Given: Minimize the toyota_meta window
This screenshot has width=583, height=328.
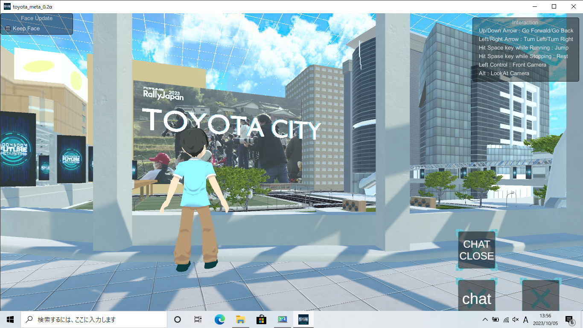Looking at the screenshot, I should coord(534,6).
